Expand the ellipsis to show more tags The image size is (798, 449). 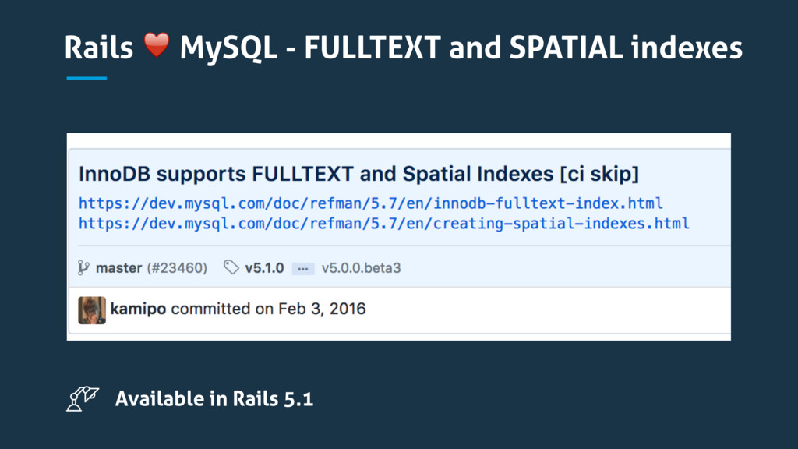pos(302,268)
